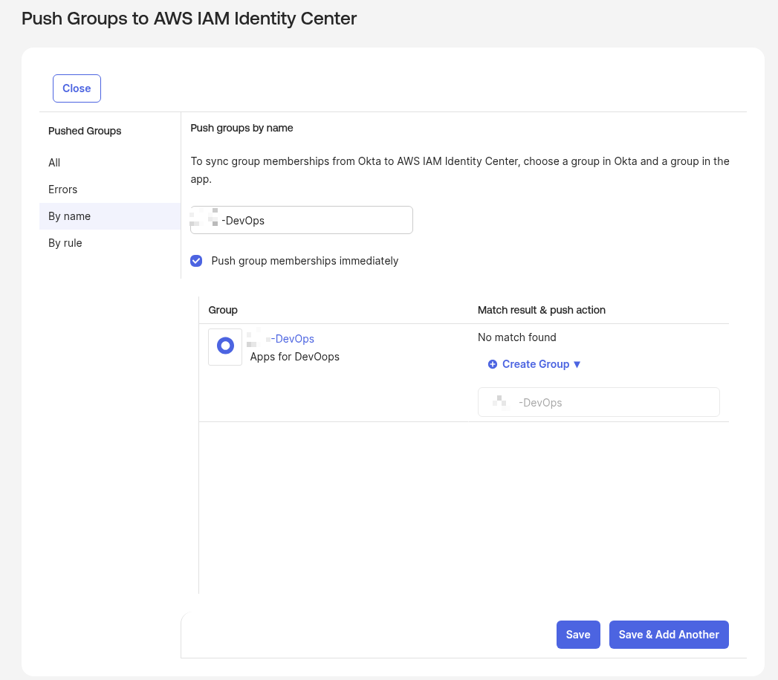Screen dimensions: 778x680
Task: Click the Okta group circle icon
Action: (x=225, y=346)
